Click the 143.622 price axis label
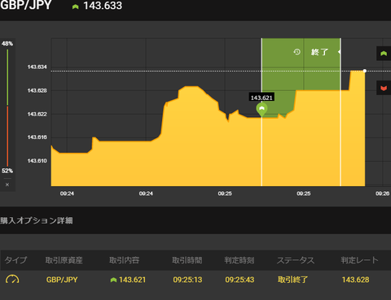This screenshot has height=300, width=391. pos(37,114)
